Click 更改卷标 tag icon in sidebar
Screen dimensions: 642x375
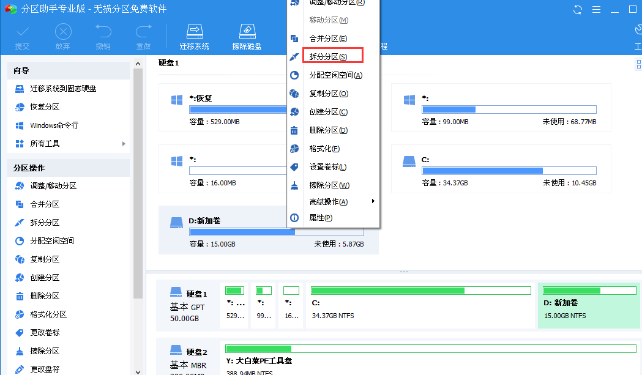point(20,332)
